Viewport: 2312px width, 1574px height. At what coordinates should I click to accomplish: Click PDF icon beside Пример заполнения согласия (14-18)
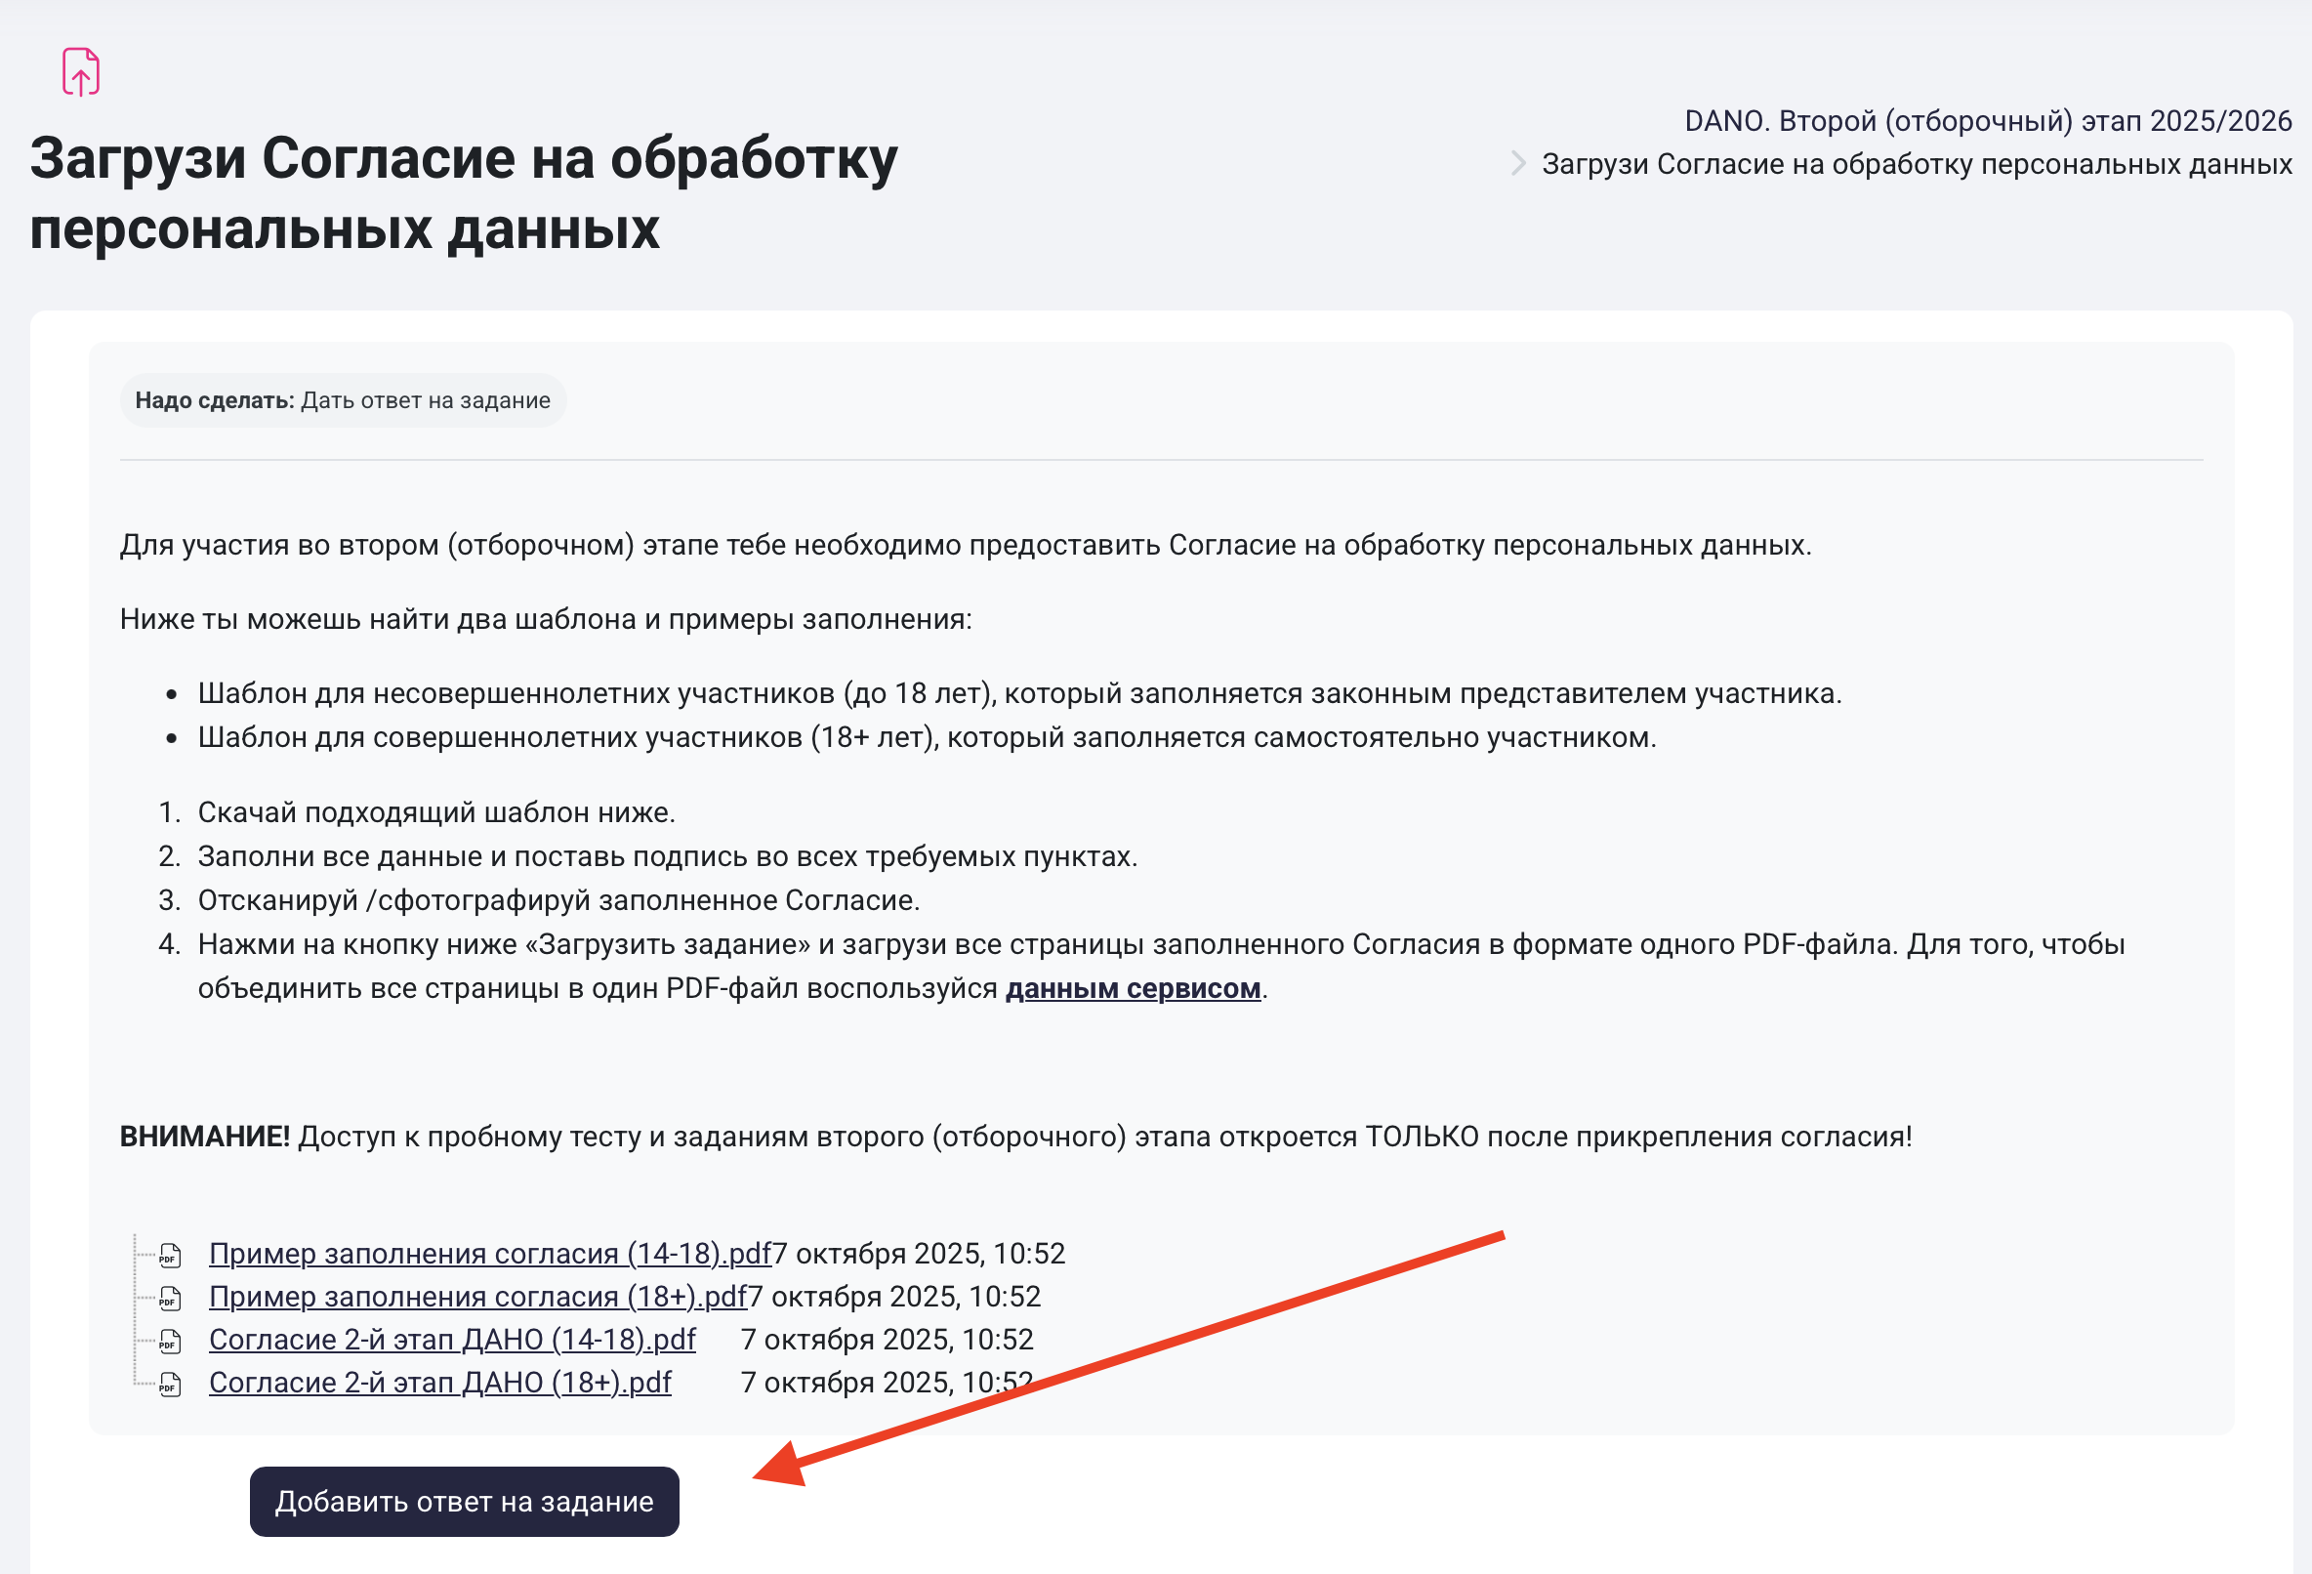pyautogui.click(x=170, y=1255)
